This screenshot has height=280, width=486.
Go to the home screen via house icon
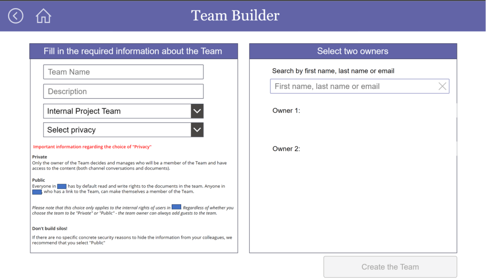pos(43,16)
